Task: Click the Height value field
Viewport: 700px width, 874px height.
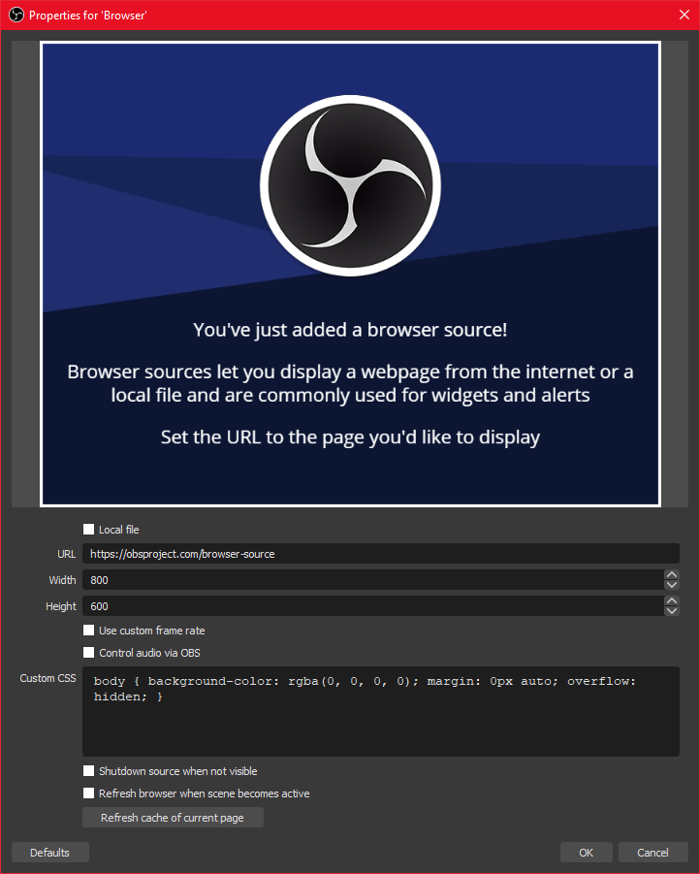Action: click(373, 606)
